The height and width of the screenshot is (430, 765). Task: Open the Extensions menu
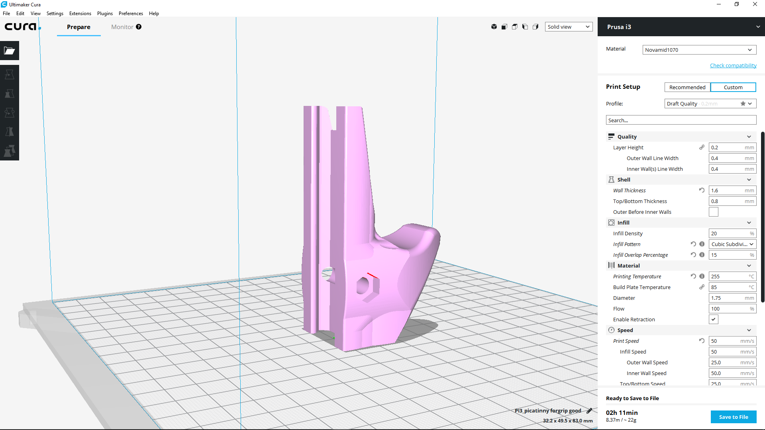point(80,13)
